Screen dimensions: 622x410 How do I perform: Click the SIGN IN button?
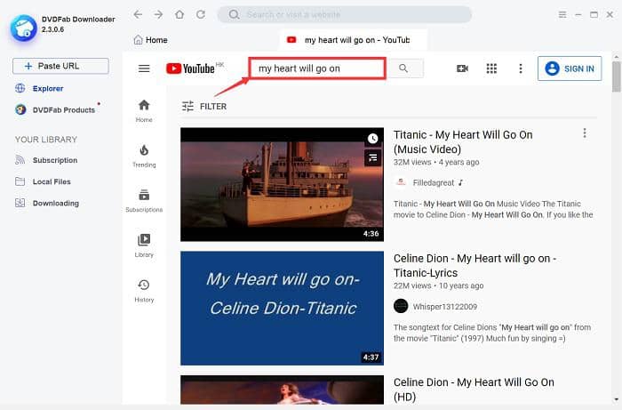point(570,68)
